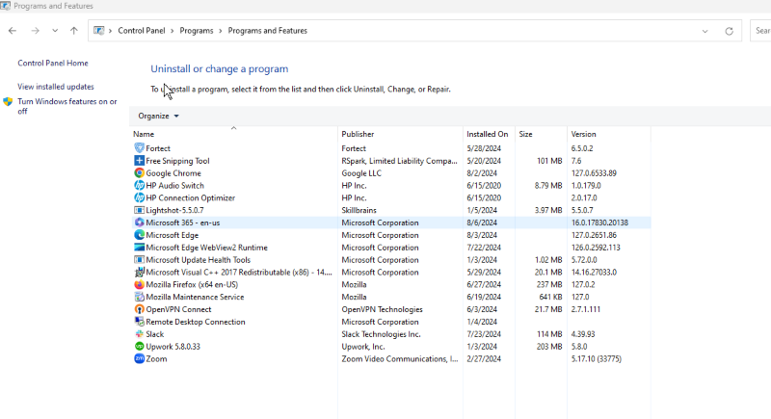Click the Visual C++ 2017 Redistributable icon

(x=139, y=272)
